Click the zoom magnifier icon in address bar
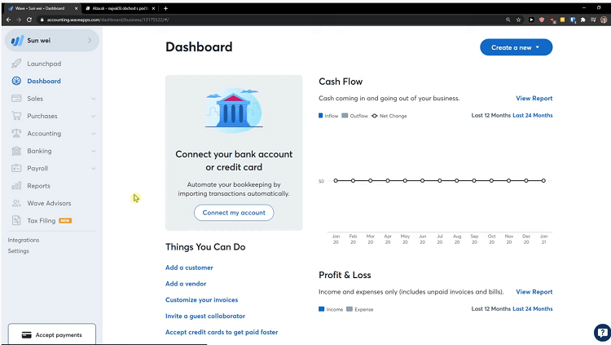 coord(508,20)
